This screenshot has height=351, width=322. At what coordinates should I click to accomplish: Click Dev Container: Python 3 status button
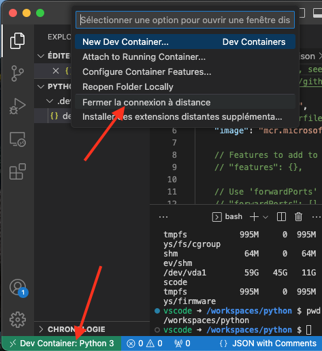pyautogui.click(x=61, y=344)
